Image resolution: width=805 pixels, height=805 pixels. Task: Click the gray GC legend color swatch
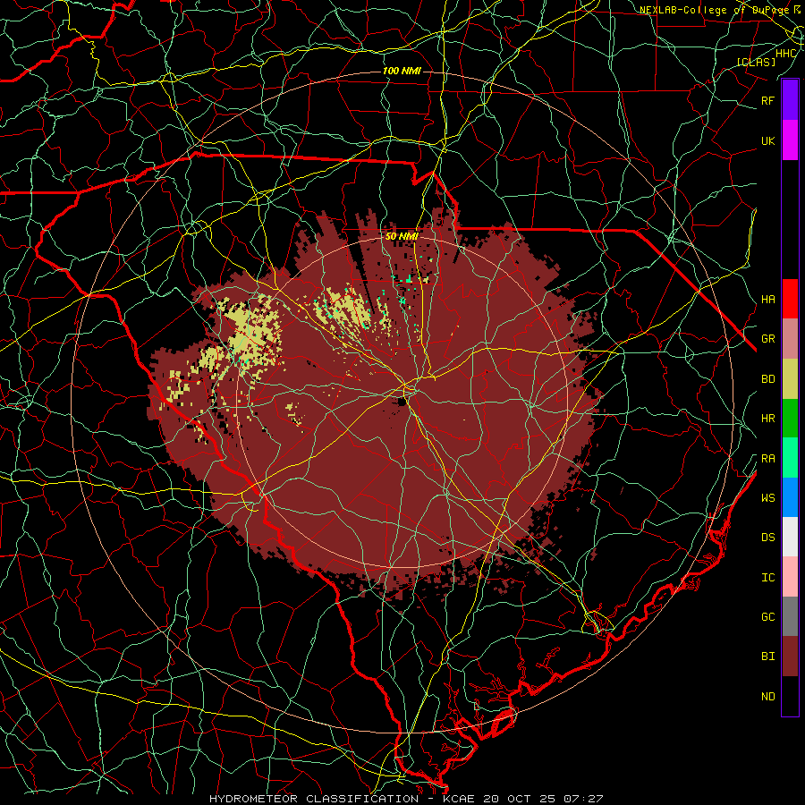[790, 616]
